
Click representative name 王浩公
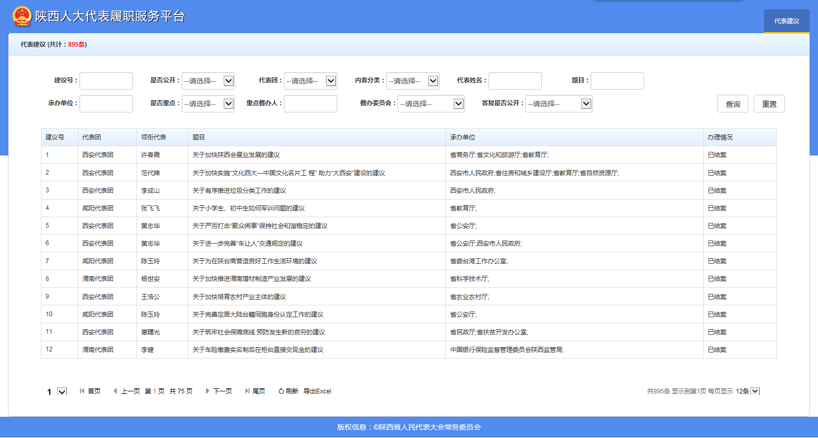151,297
